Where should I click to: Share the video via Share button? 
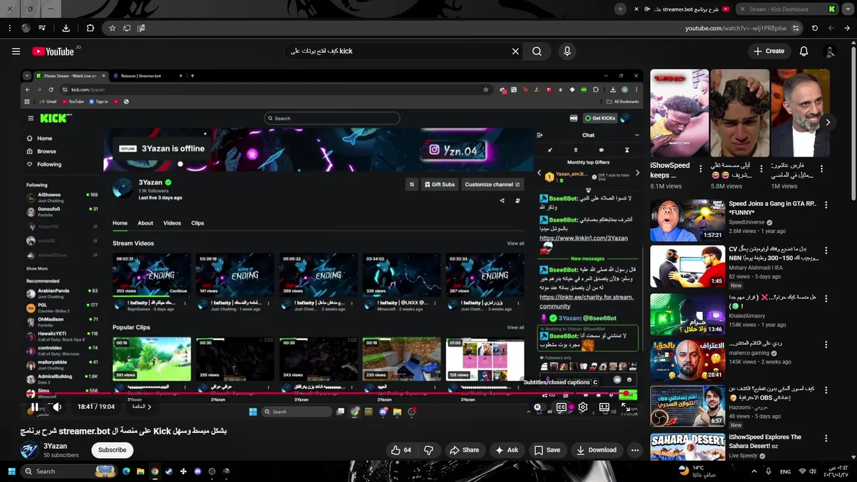(x=464, y=450)
